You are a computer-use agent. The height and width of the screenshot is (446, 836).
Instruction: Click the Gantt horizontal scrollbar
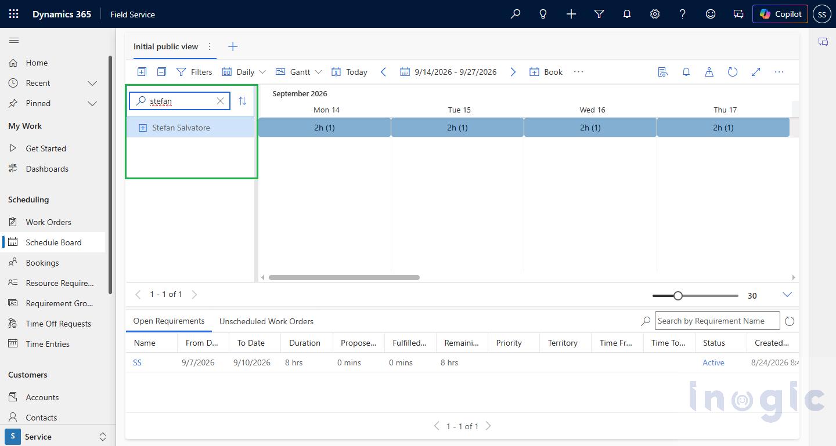[x=344, y=277]
